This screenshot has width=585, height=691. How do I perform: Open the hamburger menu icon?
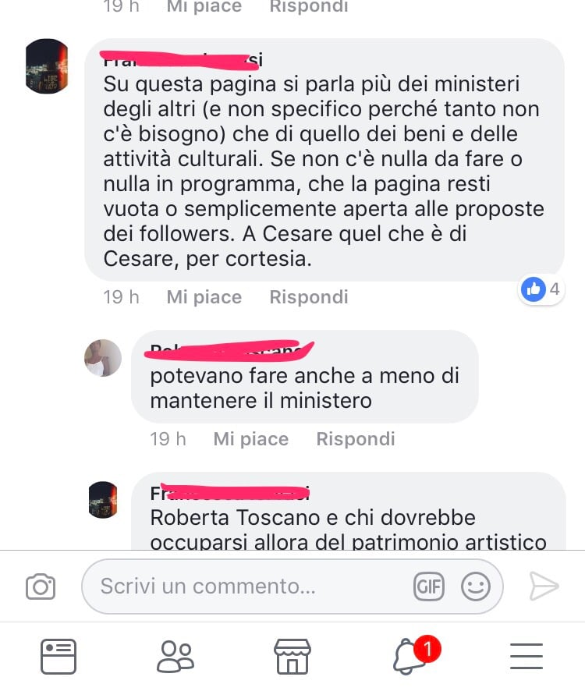pos(526,656)
